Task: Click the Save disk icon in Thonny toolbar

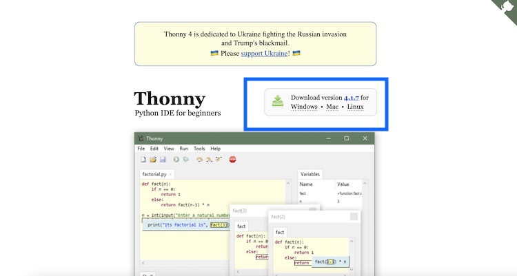Action: tap(163, 160)
